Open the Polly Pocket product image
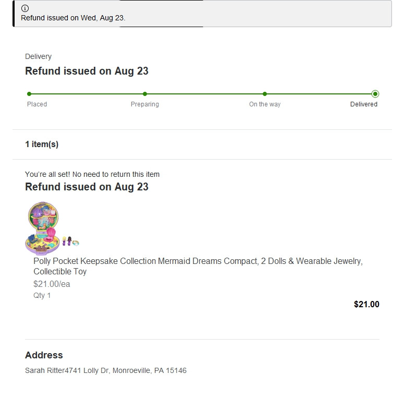Viewport: 417px width, 410px height. pyautogui.click(x=53, y=228)
